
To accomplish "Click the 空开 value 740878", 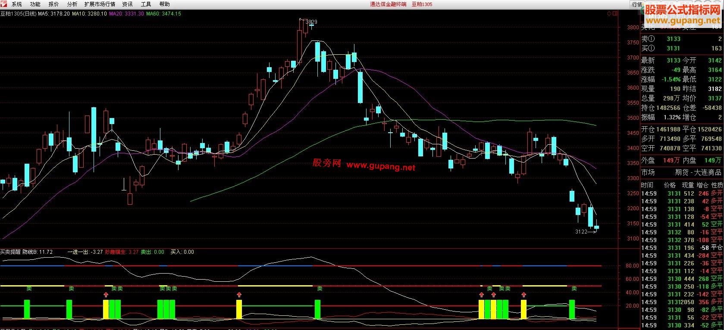I will (x=670, y=148).
